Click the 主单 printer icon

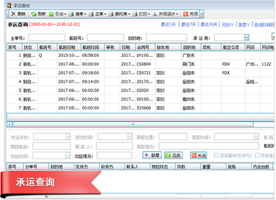91,14
